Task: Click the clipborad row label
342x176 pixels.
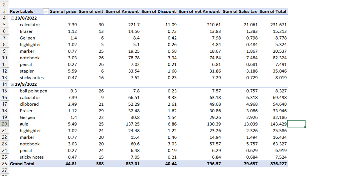Action: (x=29, y=104)
